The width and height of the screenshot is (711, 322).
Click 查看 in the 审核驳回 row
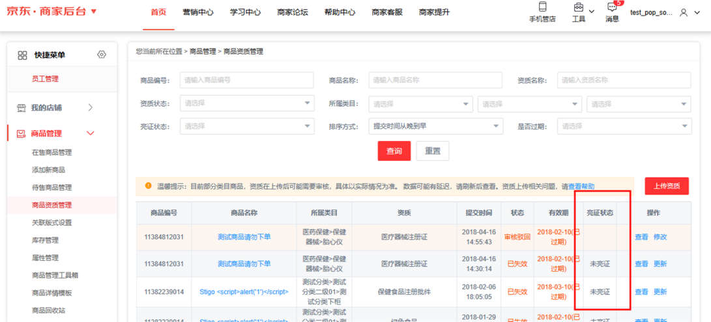pyautogui.click(x=642, y=237)
